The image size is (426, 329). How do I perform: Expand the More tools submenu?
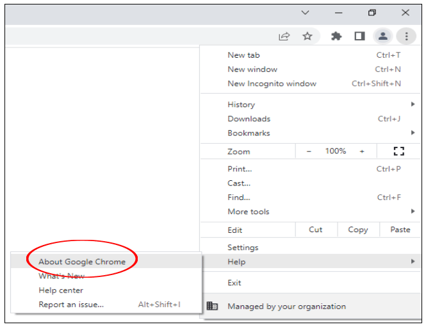pos(310,212)
